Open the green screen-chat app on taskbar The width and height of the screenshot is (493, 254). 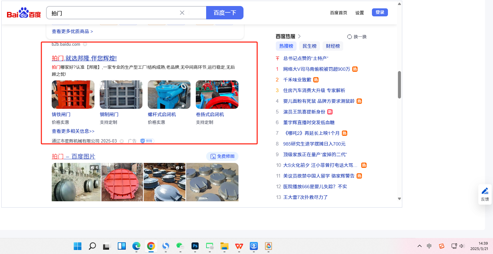(209, 246)
